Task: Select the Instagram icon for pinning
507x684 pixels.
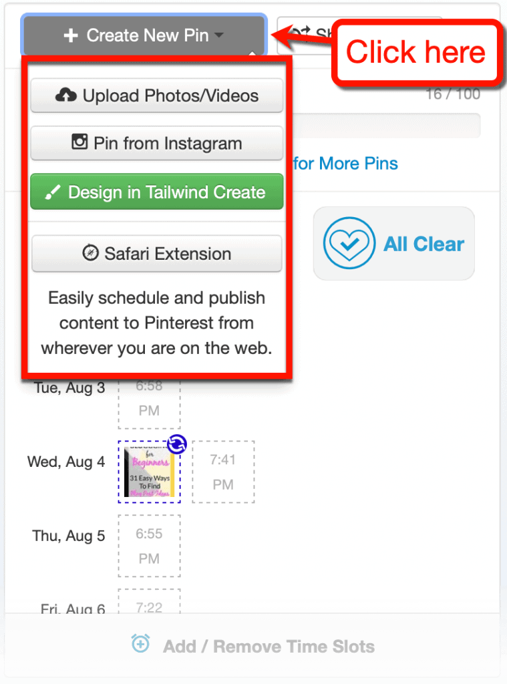Action: [x=80, y=143]
